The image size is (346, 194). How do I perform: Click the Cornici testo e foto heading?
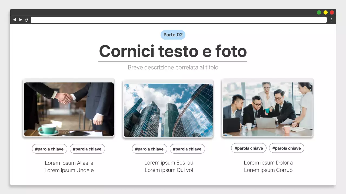(173, 51)
